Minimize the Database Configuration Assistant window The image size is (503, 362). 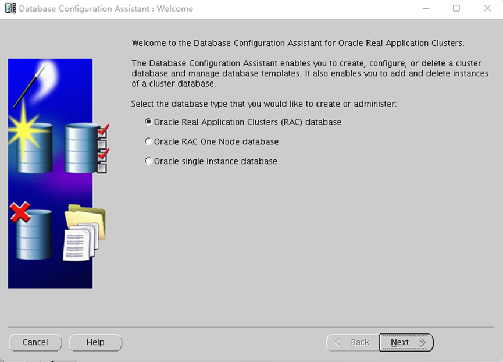pyautogui.click(x=426, y=8)
